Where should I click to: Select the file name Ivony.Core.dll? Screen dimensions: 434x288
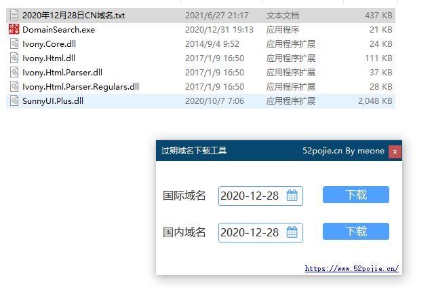(49, 44)
